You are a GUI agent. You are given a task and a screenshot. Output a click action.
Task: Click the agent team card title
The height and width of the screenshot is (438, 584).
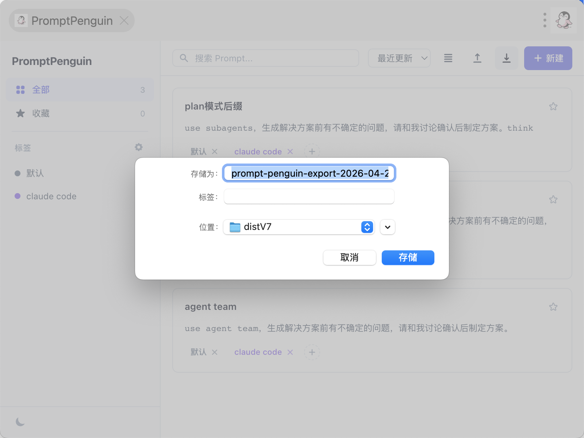click(x=211, y=307)
